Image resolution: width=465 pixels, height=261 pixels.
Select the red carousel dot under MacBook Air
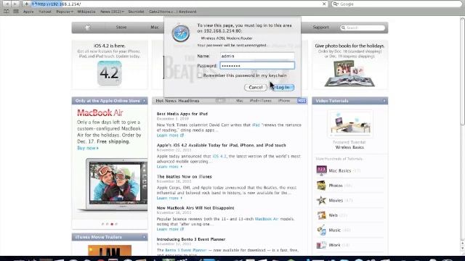click(112, 224)
